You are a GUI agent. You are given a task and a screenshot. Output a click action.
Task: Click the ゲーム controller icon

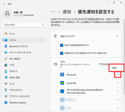6,84
